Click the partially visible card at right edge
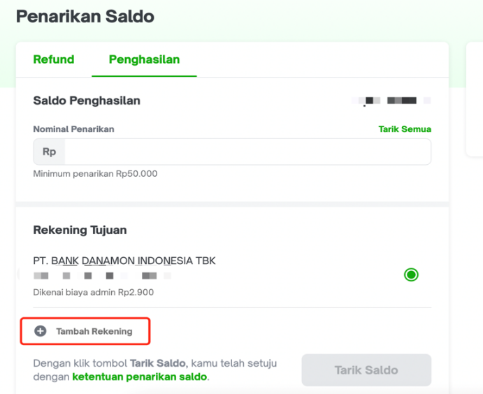The width and height of the screenshot is (483, 394). click(475, 99)
